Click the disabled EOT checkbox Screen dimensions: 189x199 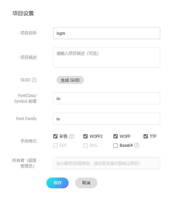pyautogui.click(x=55, y=145)
